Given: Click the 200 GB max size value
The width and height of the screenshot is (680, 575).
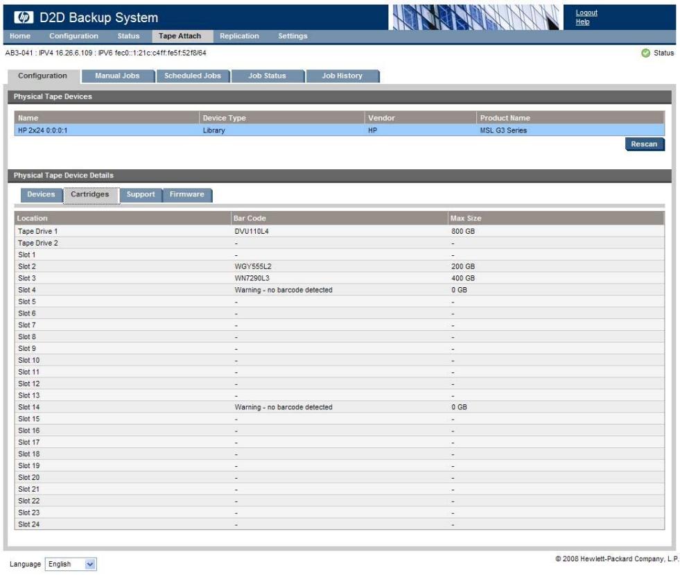Looking at the screenshot, I should [463, 266].
